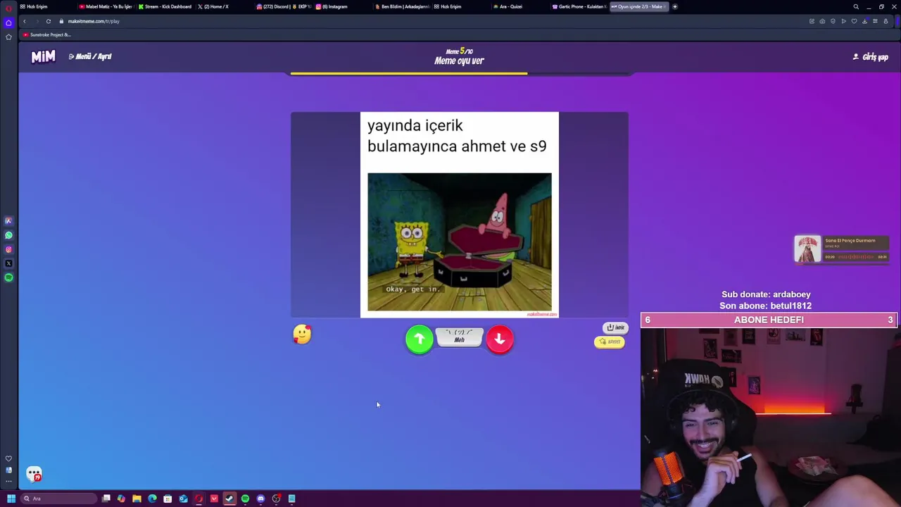Go back in browser history
This screenshot has width=901, height=507.
(25, 21)
